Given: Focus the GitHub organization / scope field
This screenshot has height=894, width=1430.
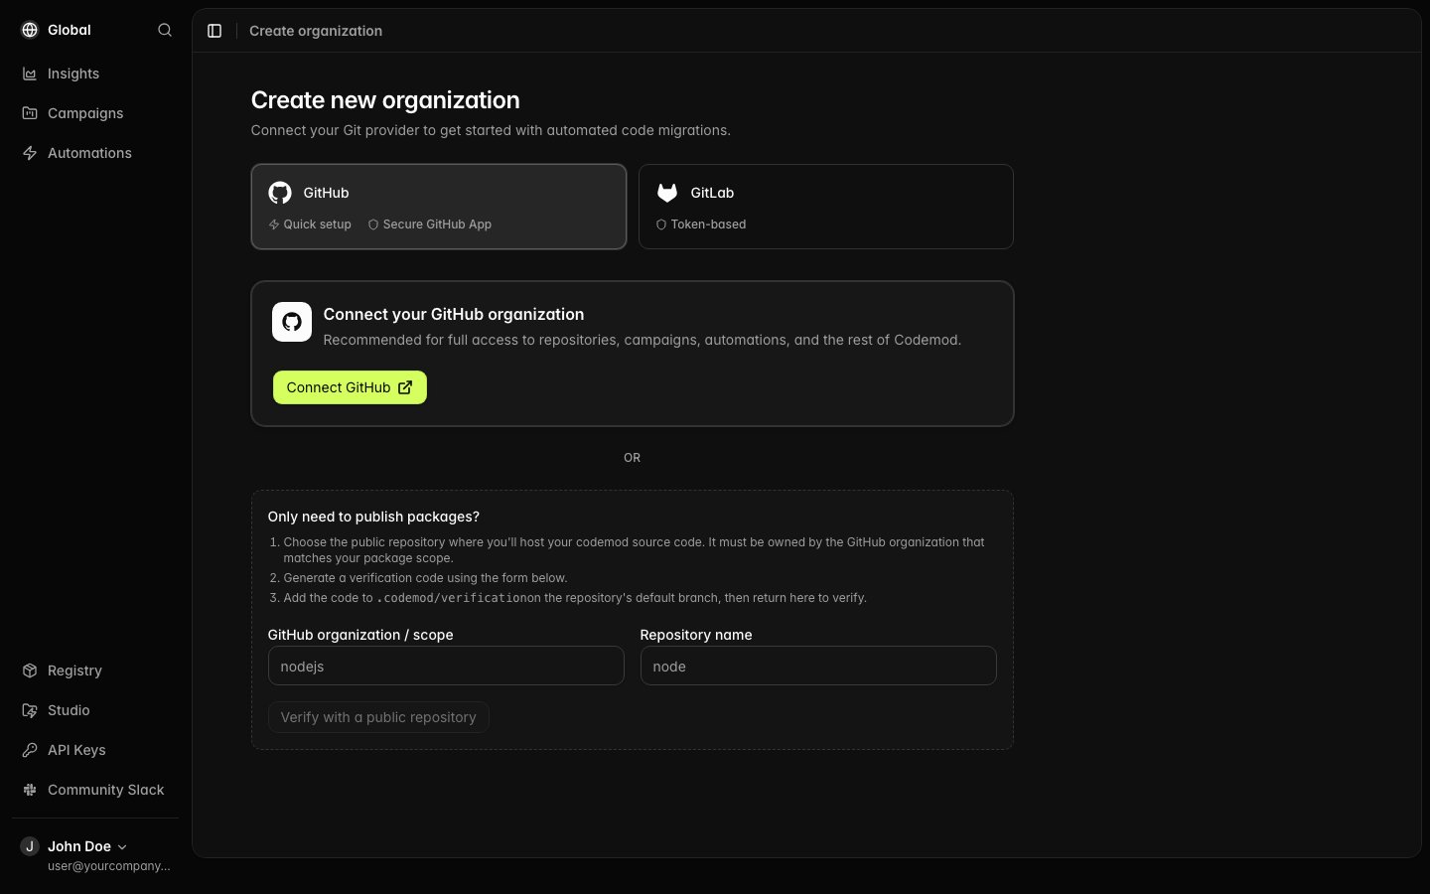Looking at the screenshot, I should 446,666.
